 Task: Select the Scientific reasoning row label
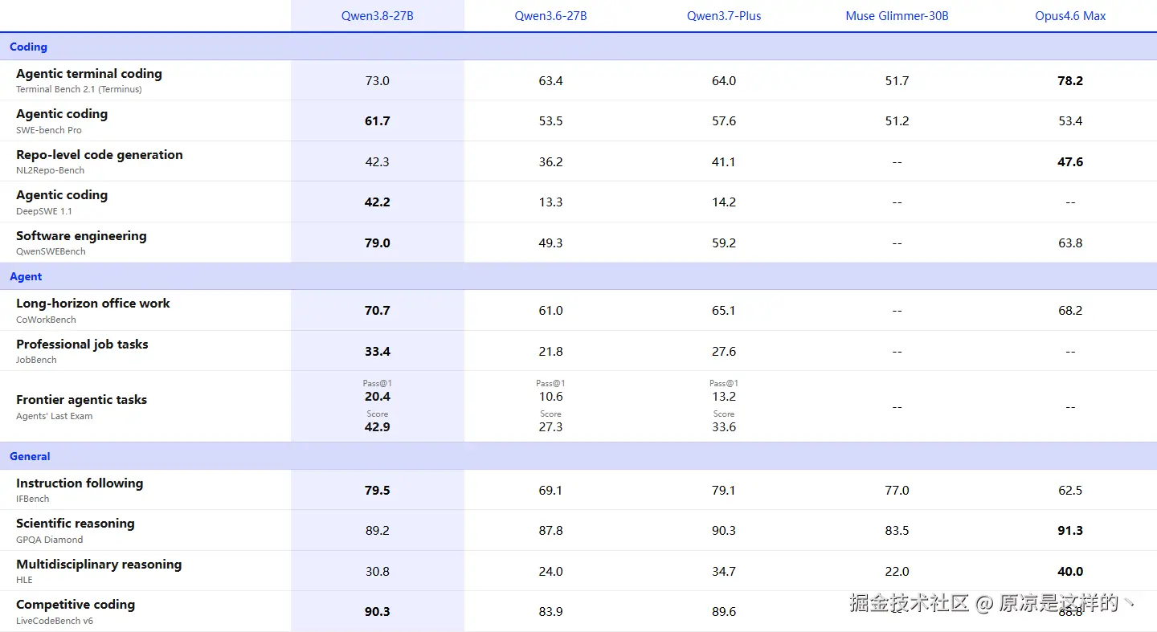click(76, 524)
